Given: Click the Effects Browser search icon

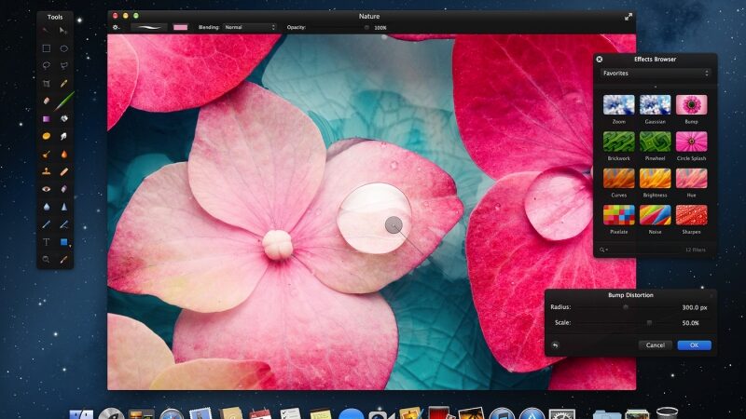Looking at the screenshot, I should (603, 250).
